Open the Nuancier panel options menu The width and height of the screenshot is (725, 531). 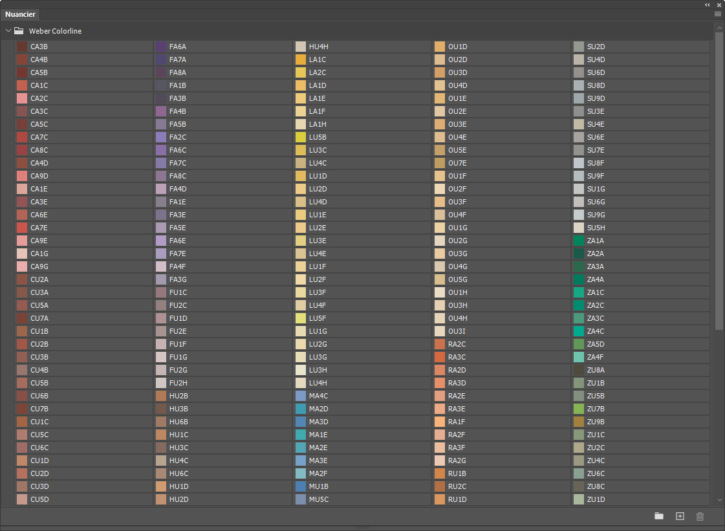pos(718,14)
